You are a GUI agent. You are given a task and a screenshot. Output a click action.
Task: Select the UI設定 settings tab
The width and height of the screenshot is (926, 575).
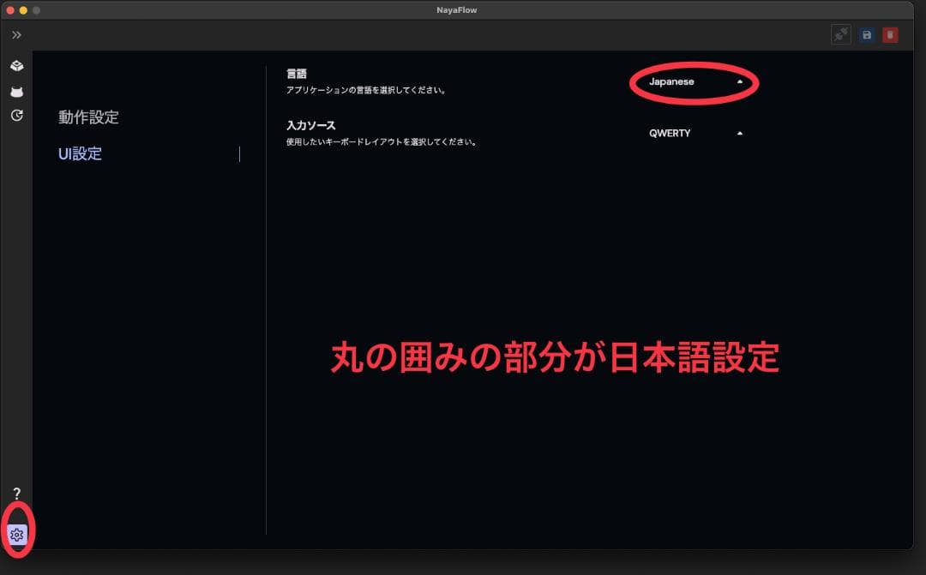click(78, 153)
